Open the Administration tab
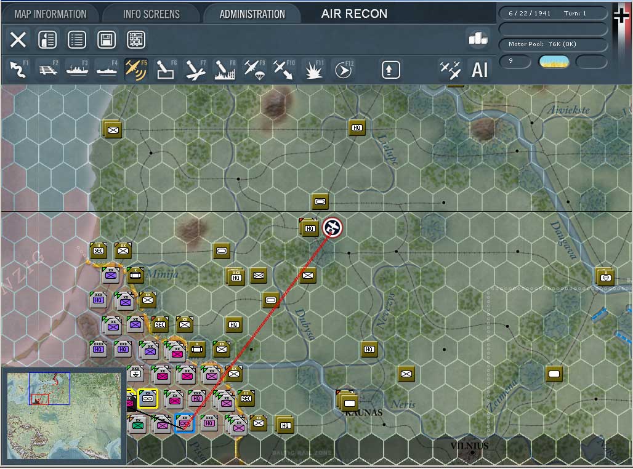 252,13
